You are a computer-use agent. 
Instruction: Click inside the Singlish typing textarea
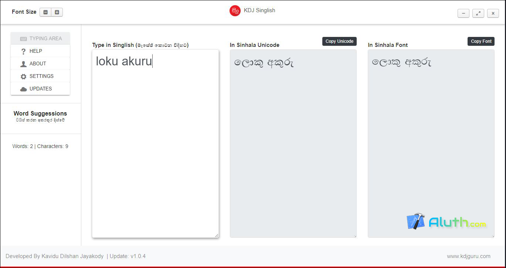[x=155, y=144]
